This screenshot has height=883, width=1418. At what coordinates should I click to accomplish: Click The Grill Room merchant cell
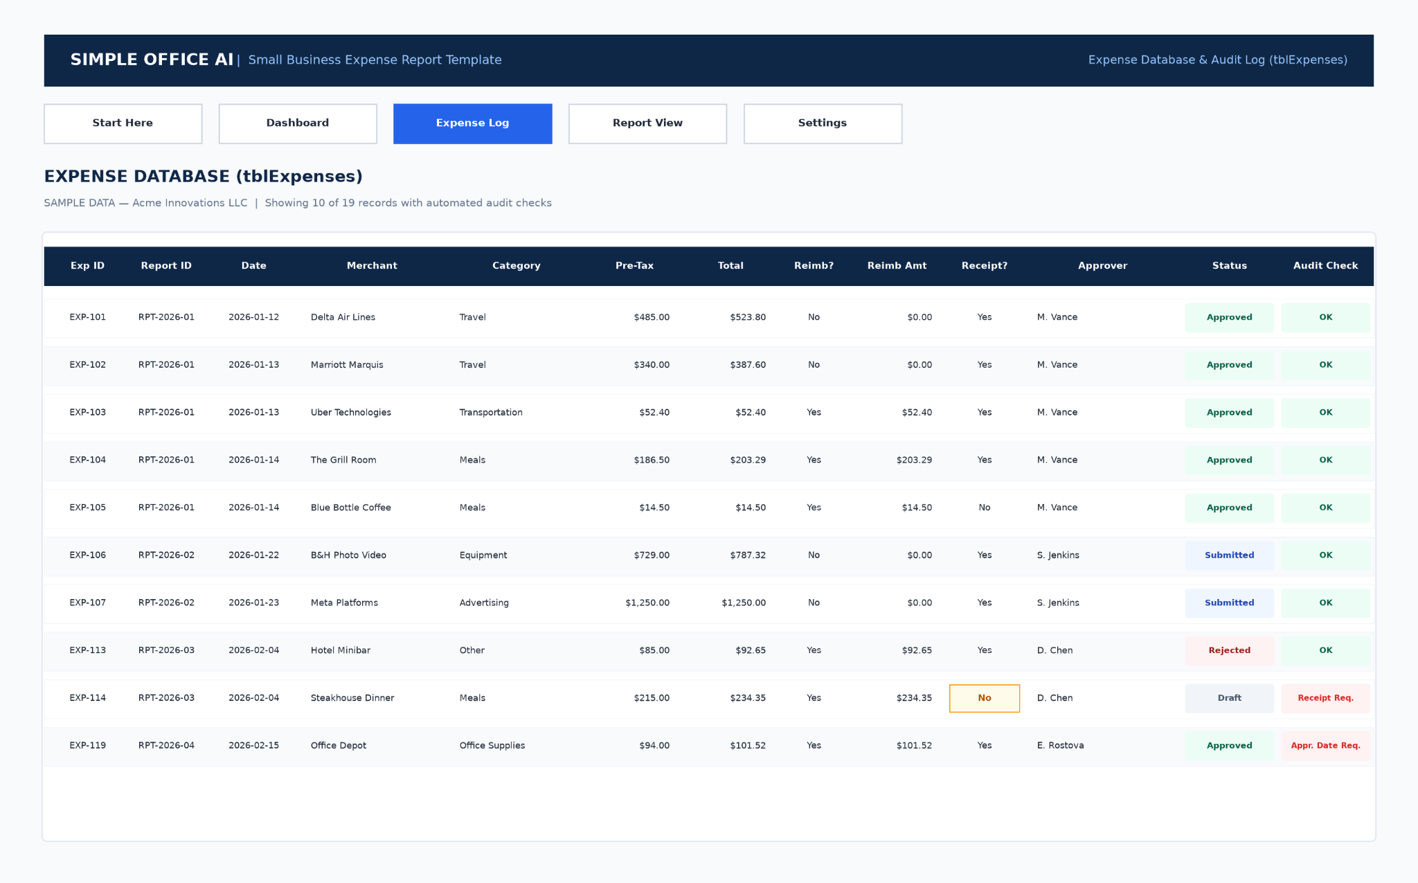tap(343, 460)
